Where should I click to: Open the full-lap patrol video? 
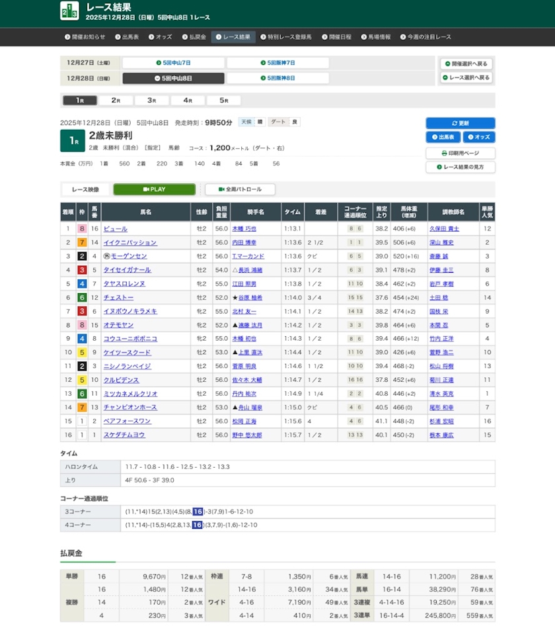coord(240,189)
